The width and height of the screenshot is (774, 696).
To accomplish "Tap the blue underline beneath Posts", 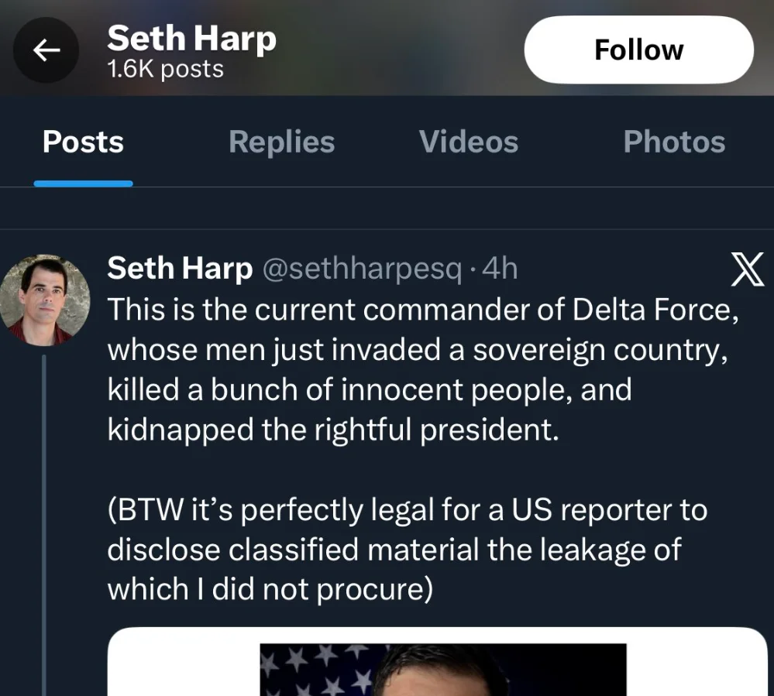I will click(x=83, y=183).
